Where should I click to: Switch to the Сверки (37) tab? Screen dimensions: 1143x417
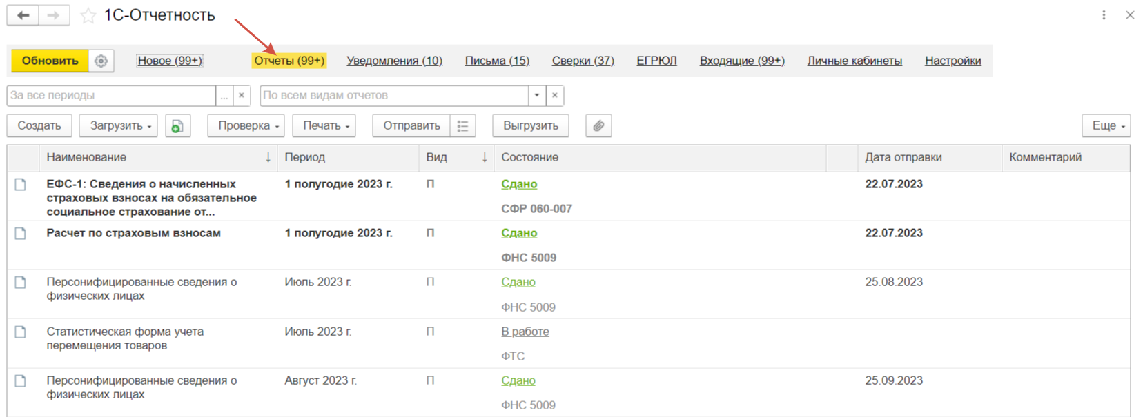pos(583,61)
